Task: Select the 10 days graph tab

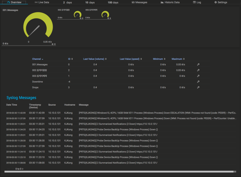Action: (89, 2)
